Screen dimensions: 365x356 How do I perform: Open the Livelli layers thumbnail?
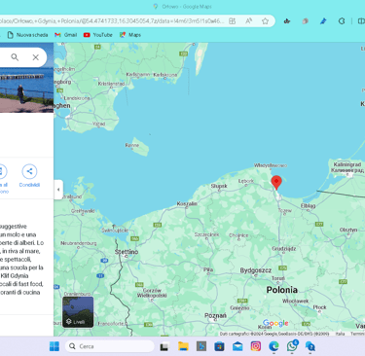78,311
